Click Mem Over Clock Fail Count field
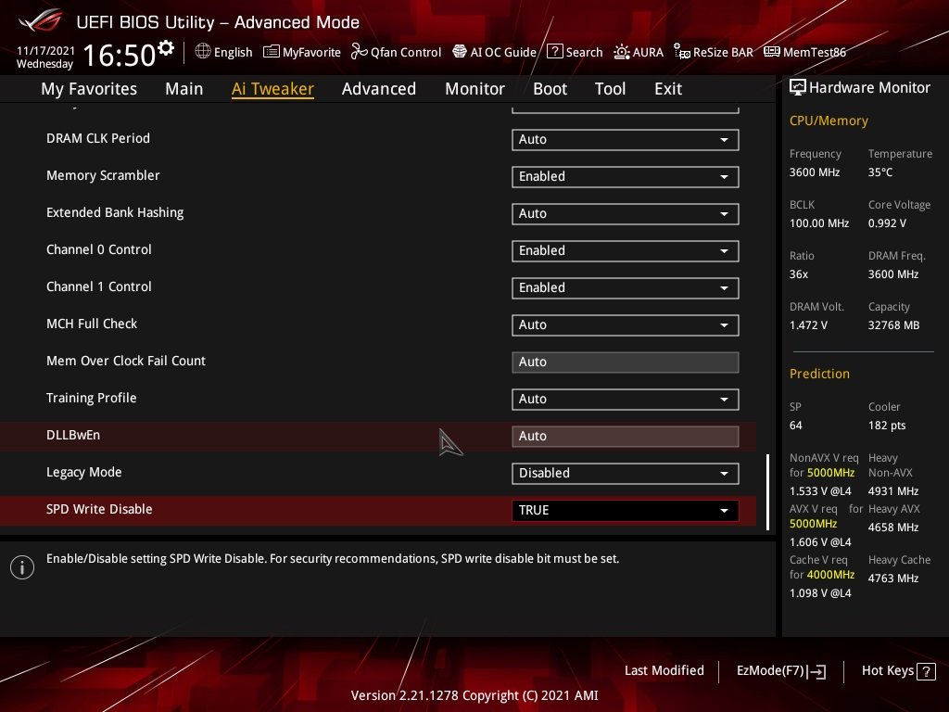 pos(626,362)
